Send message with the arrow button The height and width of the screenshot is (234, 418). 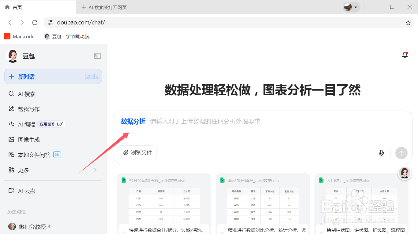(x=401, y=153)
